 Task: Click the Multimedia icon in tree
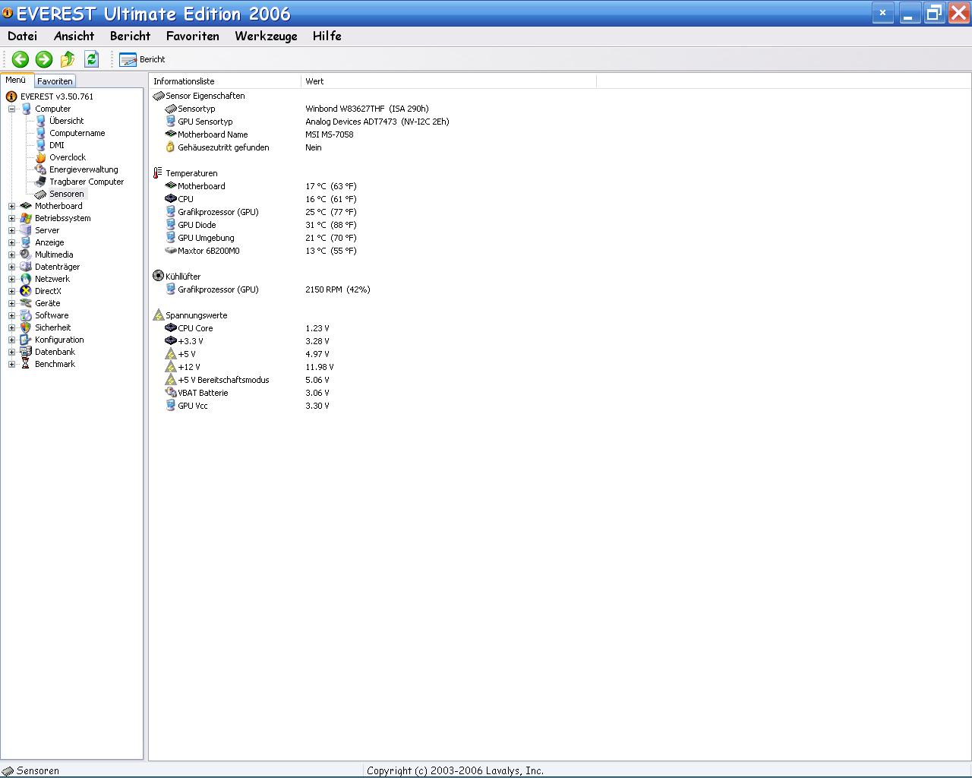click(26, 255)
